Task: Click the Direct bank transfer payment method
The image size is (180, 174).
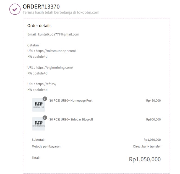Action: pos(147,146)
